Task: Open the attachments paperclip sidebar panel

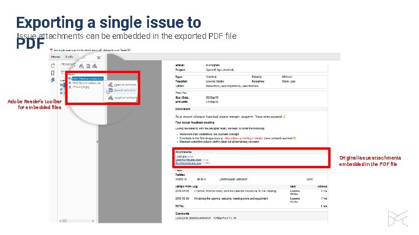Action: pos(53,80)
